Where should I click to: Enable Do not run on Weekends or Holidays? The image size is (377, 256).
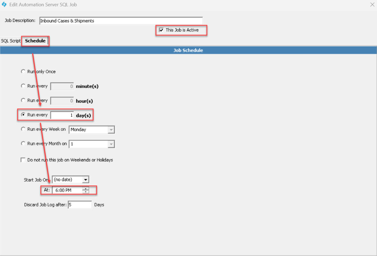coord(23,160)
